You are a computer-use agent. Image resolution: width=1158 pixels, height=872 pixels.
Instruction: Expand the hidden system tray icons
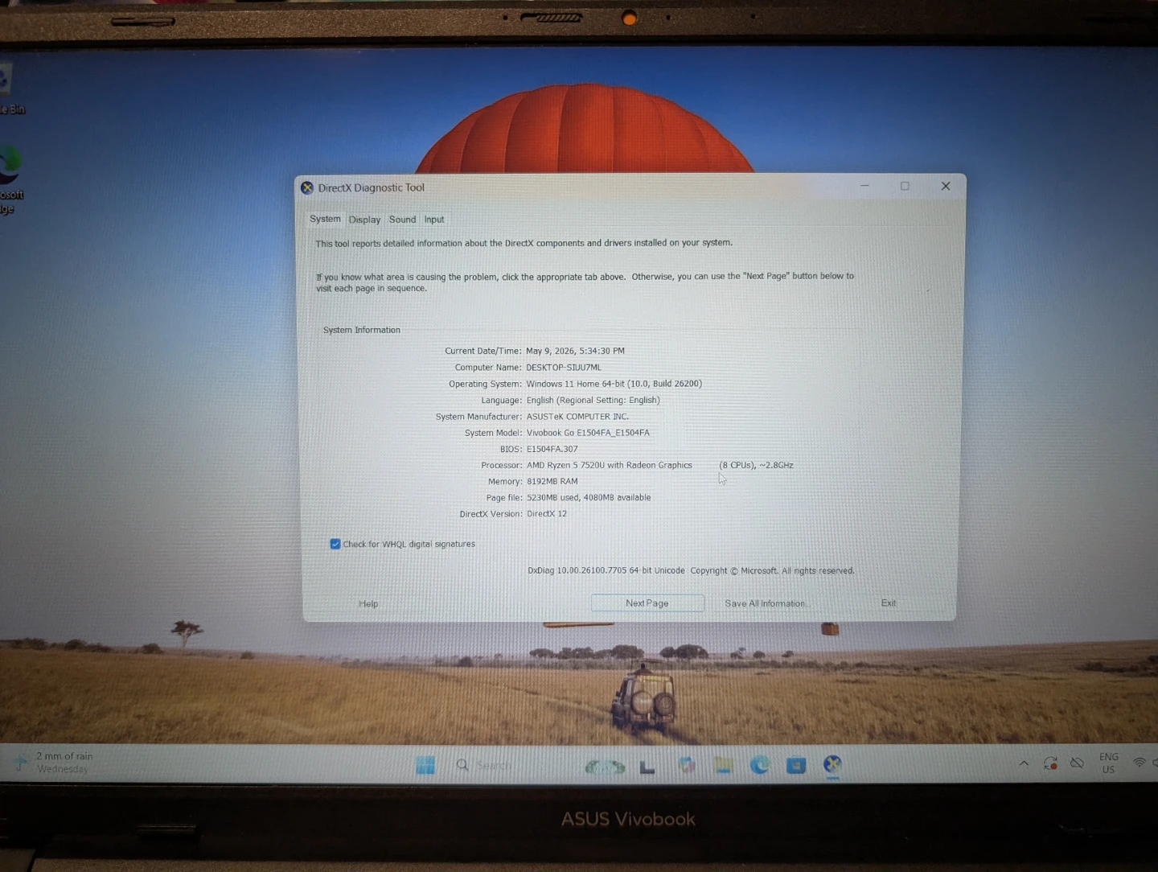click(1024, 763)
